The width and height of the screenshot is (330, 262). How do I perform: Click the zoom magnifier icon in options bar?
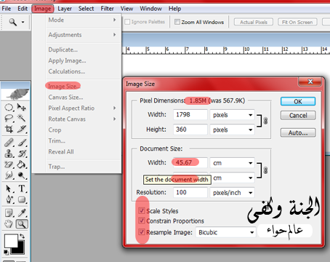(x=13, y=22)
